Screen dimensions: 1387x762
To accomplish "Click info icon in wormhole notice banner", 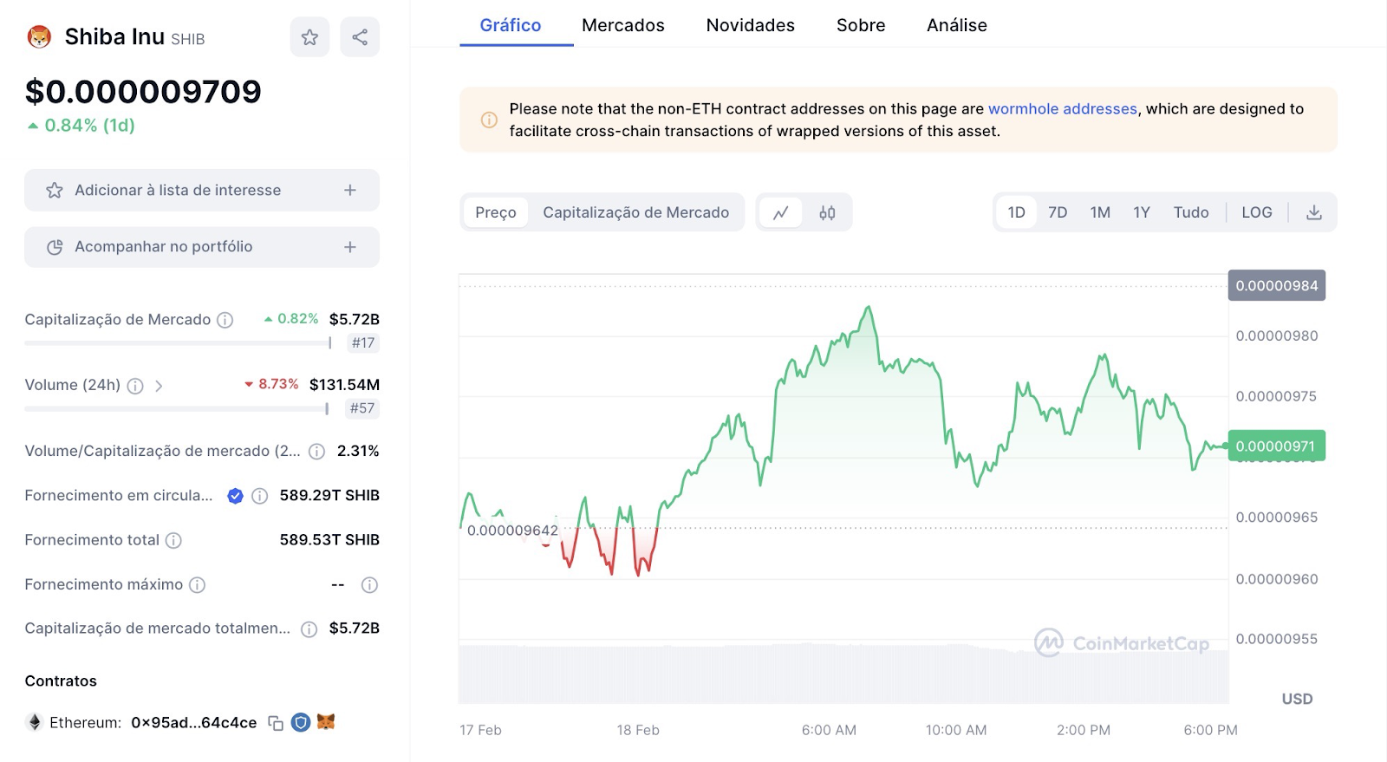I will coord(489,120).
